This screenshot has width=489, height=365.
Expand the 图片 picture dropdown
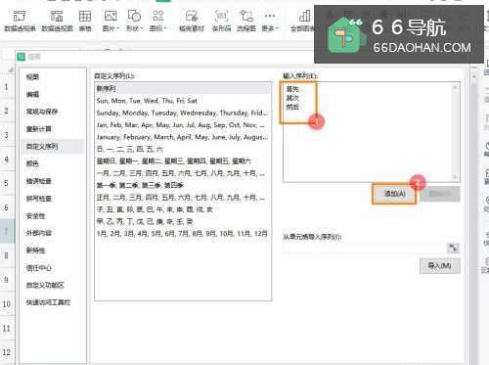point(111,28)
